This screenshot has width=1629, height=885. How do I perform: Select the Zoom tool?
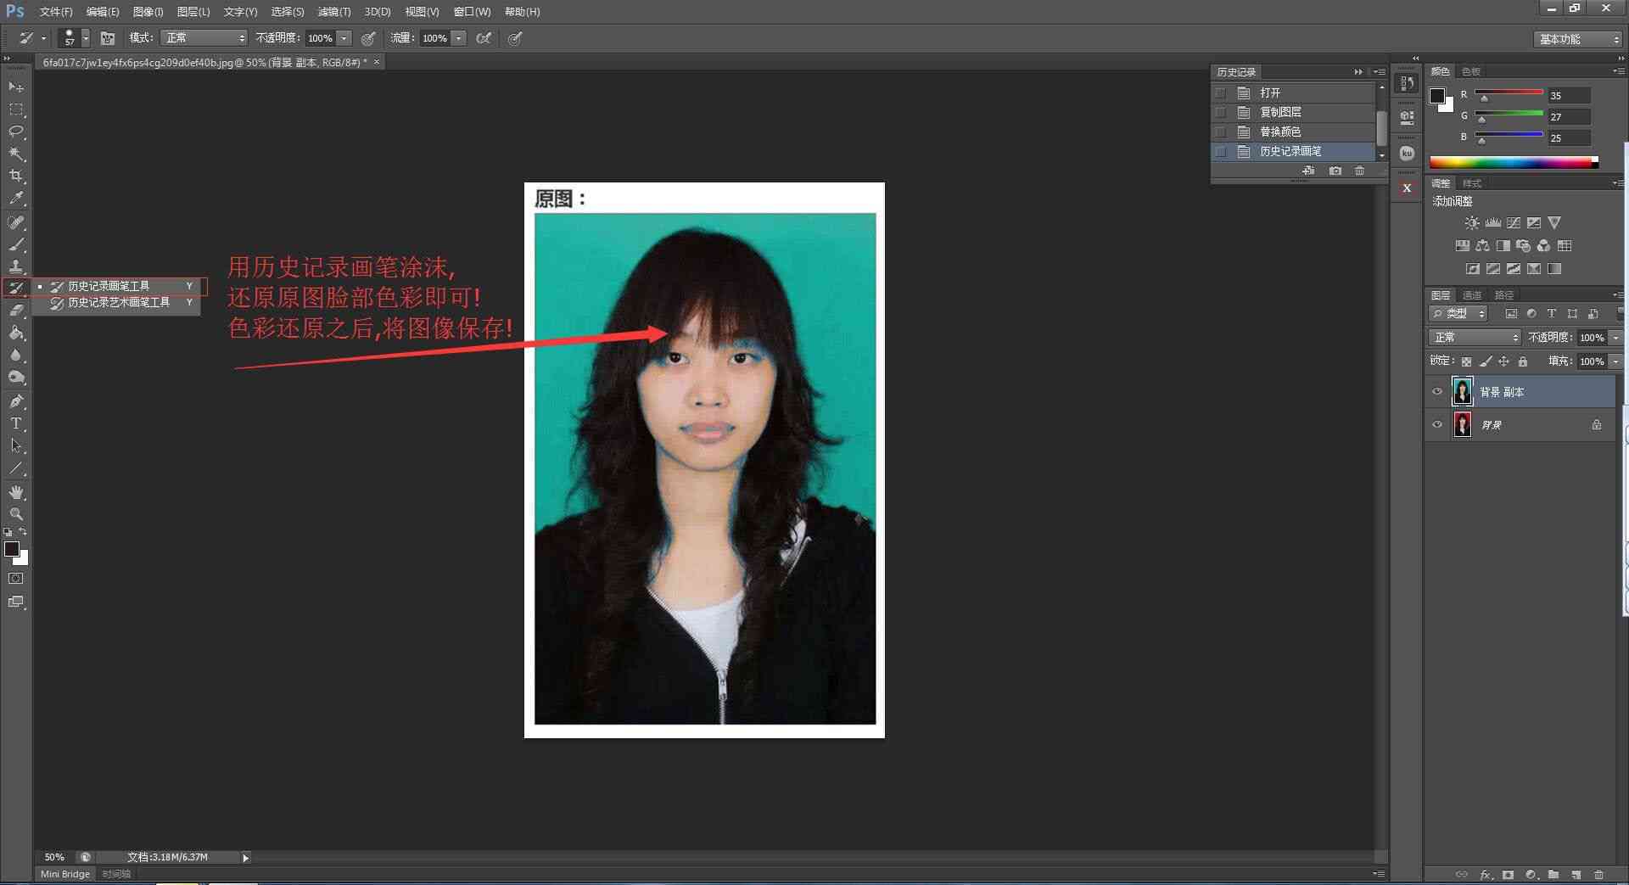tap(16, 514)
